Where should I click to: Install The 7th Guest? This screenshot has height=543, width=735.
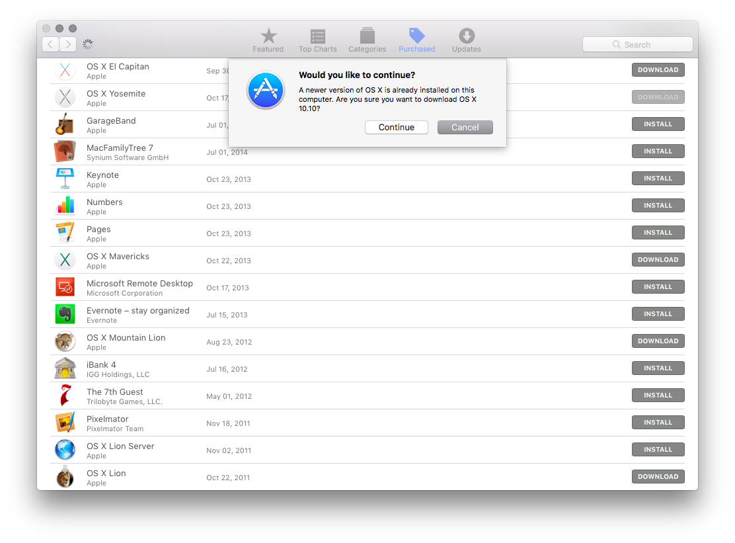658,396
